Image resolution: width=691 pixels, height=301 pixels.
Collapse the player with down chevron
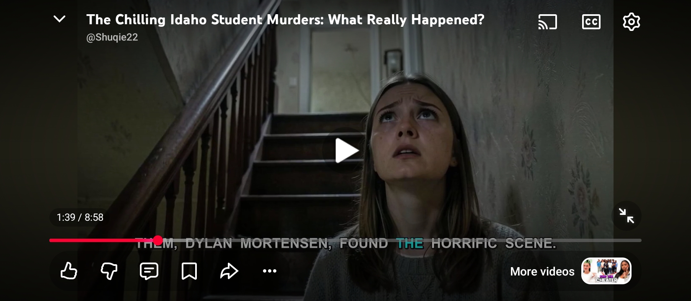click(x=59, y=19)
